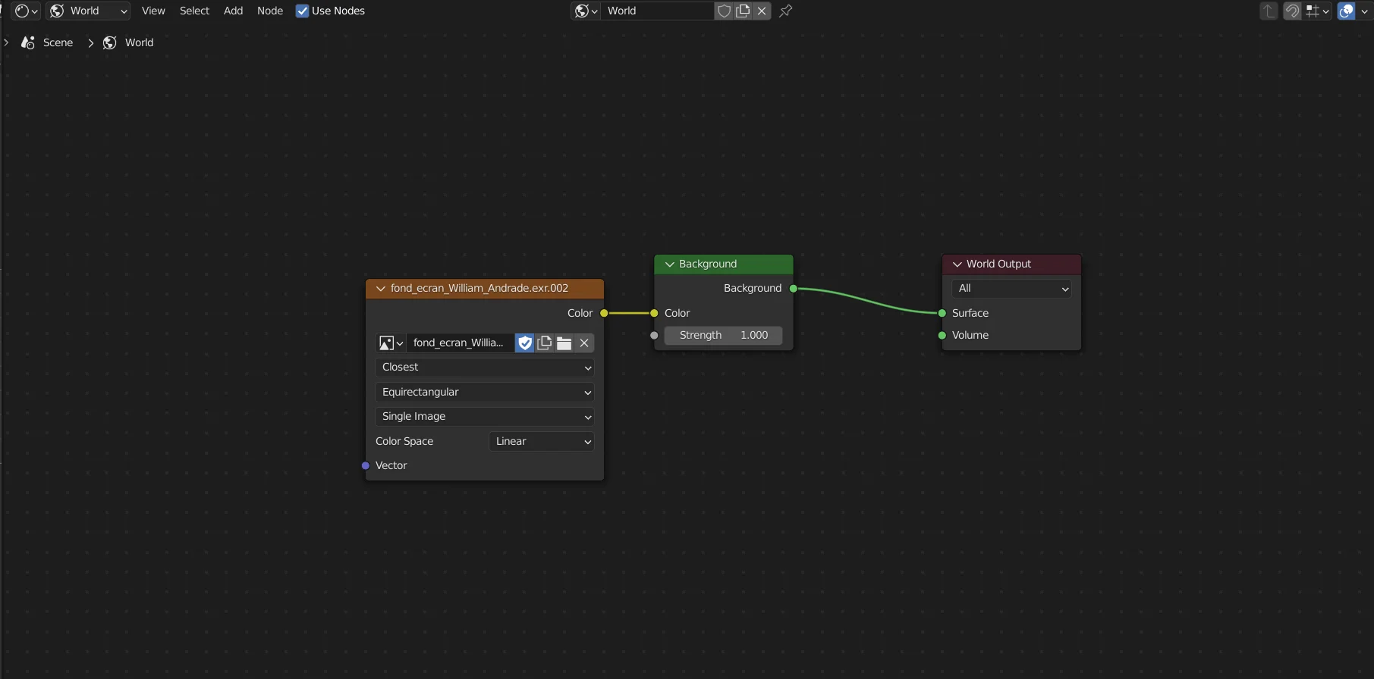Screen dimensions: 1374x679
Task: Click the Scene breadcrumb
Action: [x=58, y=42]
